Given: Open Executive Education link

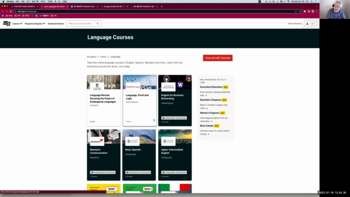Looking at the screenshot, I should click(x=211, y=87).
